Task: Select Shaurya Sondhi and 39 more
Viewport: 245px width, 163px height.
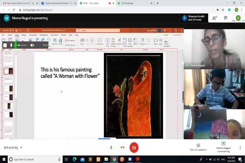Action: click(194, 18)
